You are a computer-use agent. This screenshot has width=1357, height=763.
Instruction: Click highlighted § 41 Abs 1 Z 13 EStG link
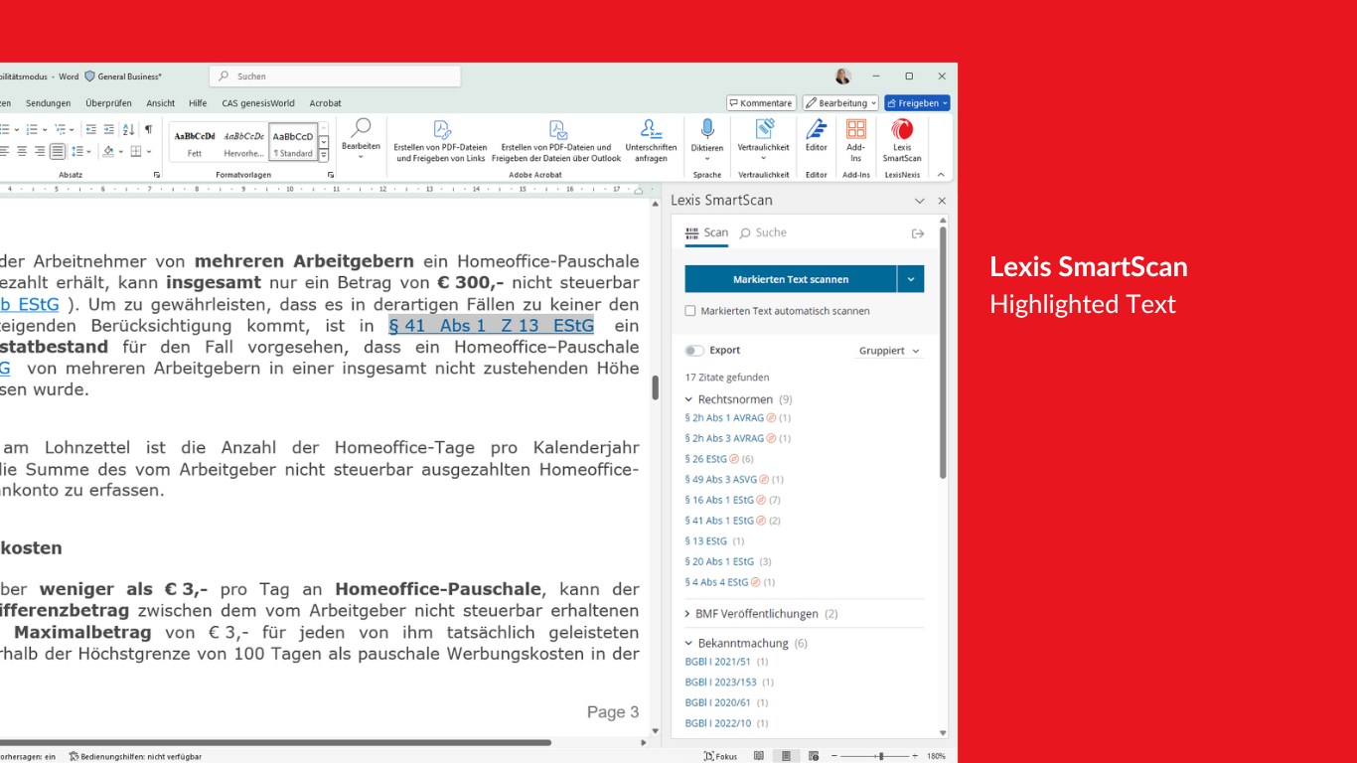point(492,326)
